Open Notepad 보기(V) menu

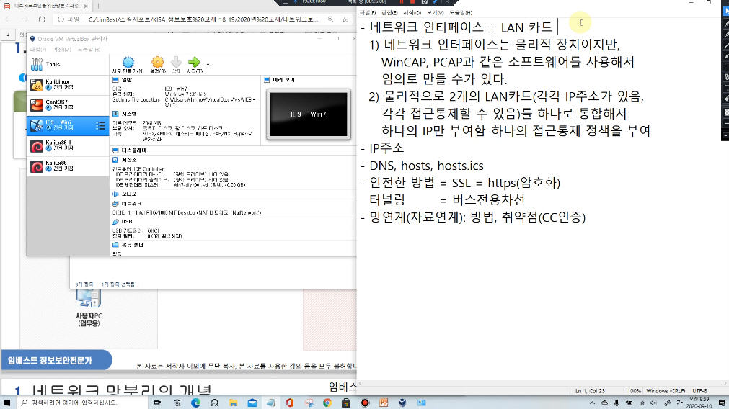pos(436,13)
